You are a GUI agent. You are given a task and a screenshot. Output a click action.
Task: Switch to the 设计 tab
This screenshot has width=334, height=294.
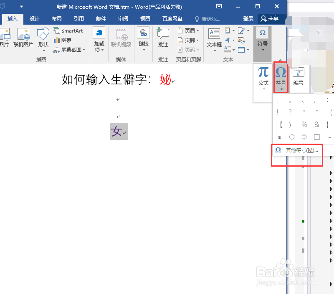pos(35,19)
